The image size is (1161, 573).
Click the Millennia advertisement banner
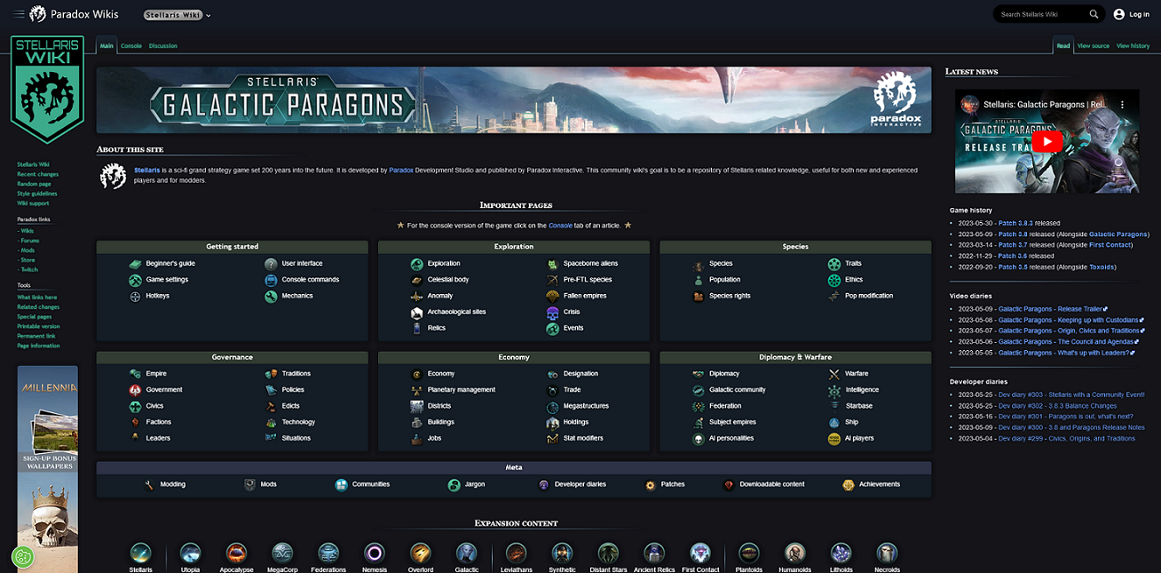[x=47, y=469]
